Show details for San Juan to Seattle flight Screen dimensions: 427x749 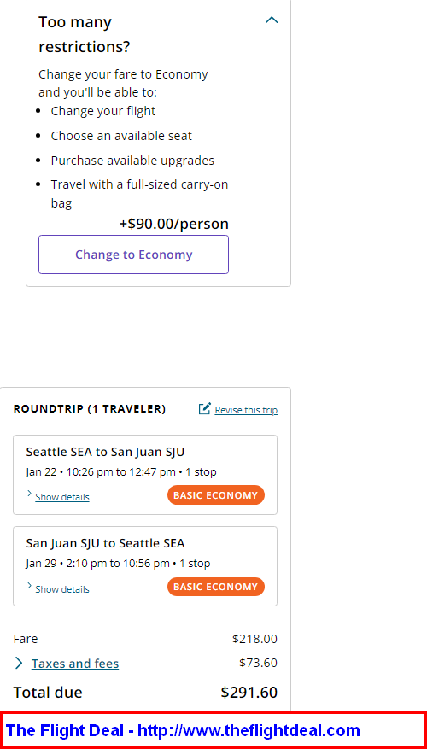coord(62,589)
